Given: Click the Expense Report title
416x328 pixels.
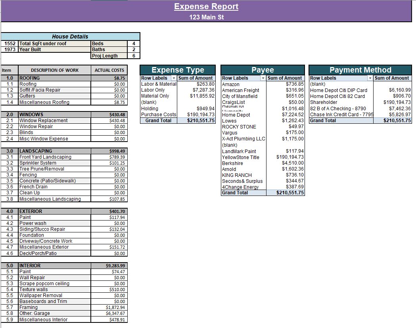Looking at the screenshot, I should coord(206,7).
